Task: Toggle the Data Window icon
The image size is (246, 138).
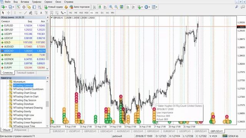Action: click(x=24, y=7)
